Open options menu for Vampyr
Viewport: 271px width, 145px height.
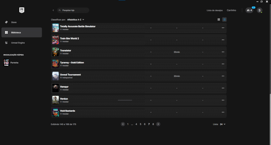pos(223,88)
